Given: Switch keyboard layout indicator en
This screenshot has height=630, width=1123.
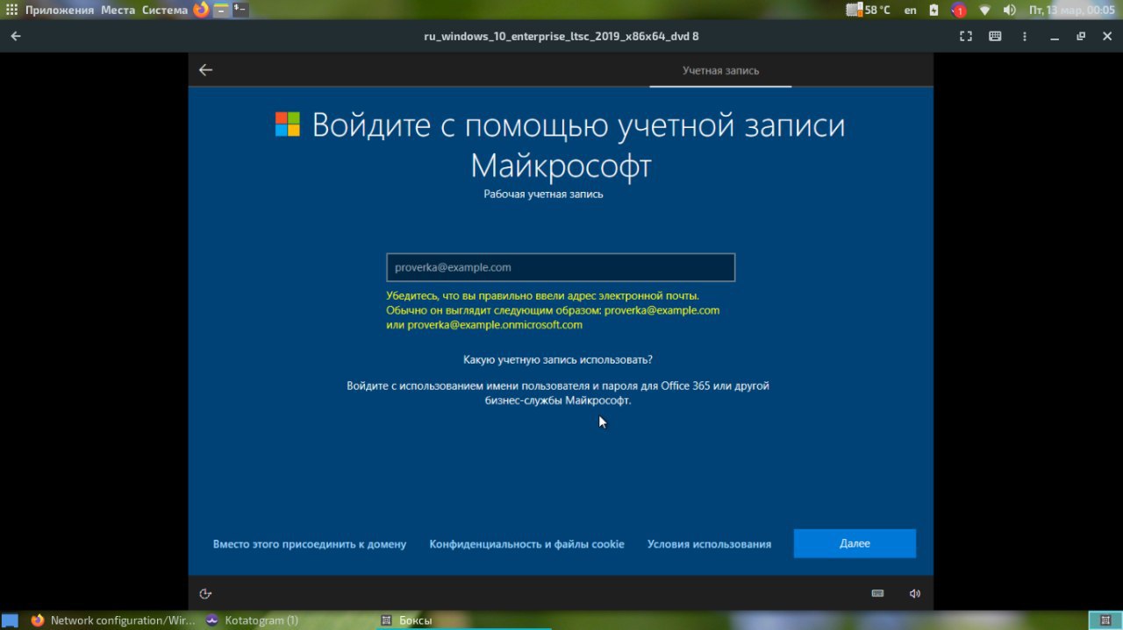Looking at the screenshot, I should coord(911,10).
